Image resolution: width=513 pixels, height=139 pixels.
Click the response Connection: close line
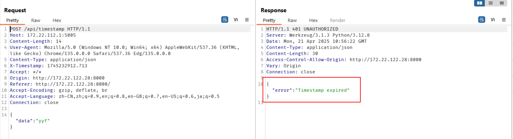[290, 72]
